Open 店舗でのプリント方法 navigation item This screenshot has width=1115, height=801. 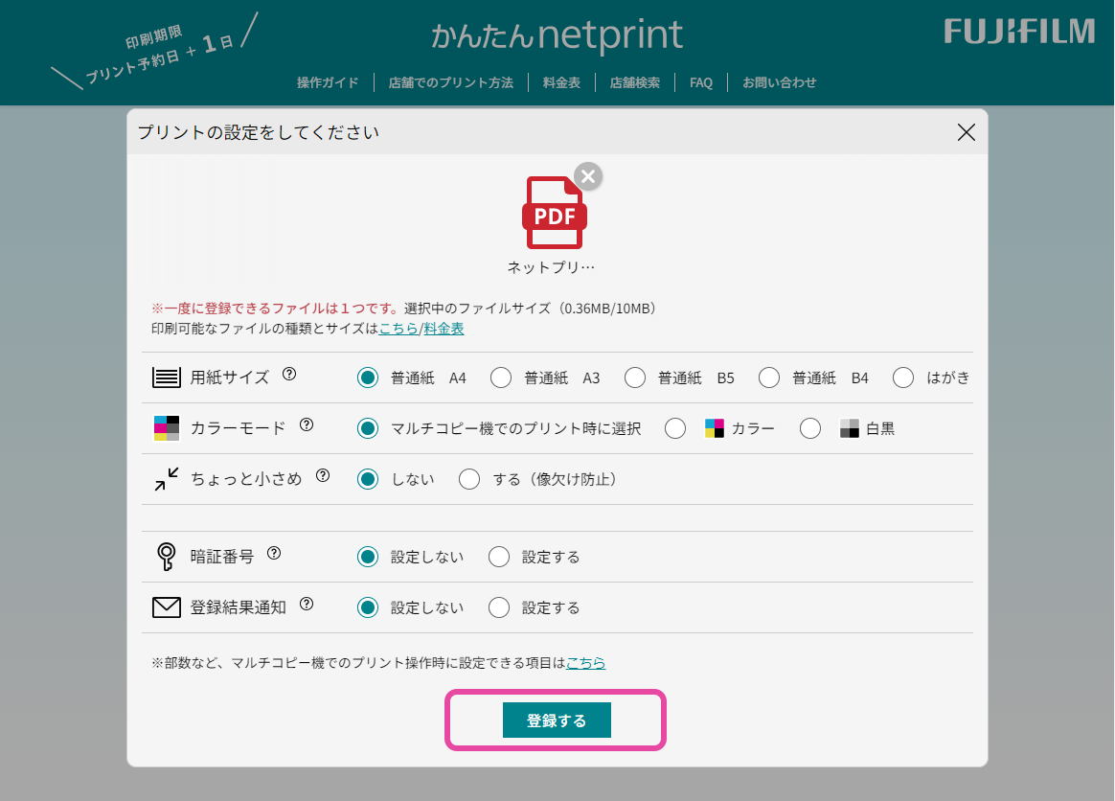(x=451, y=82)
